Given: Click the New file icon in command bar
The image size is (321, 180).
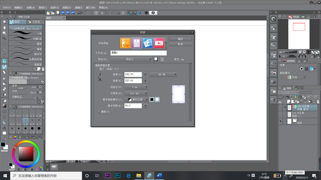Looking at the screenshot, I should tap(48, 13).
